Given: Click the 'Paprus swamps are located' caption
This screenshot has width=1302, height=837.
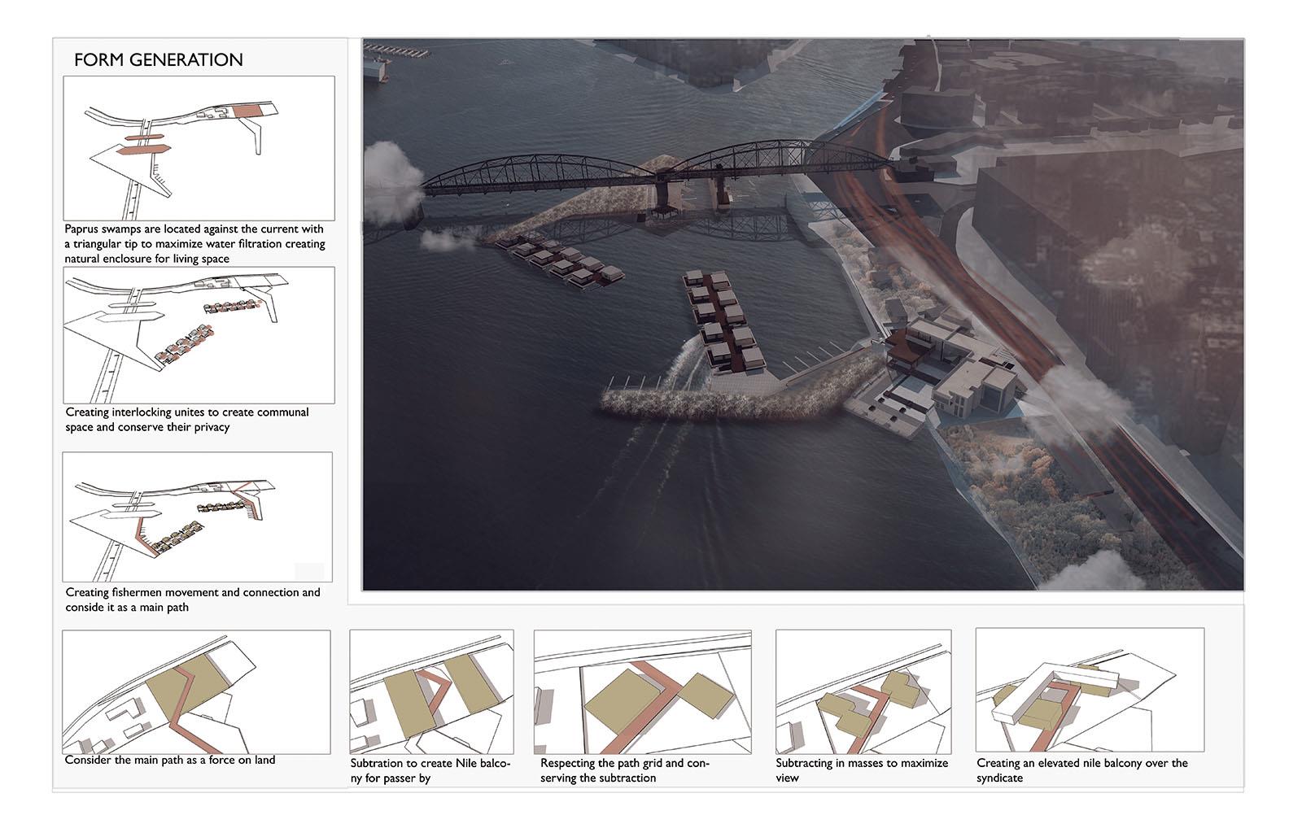Looking at the screenshot, I should coord(194,244).
